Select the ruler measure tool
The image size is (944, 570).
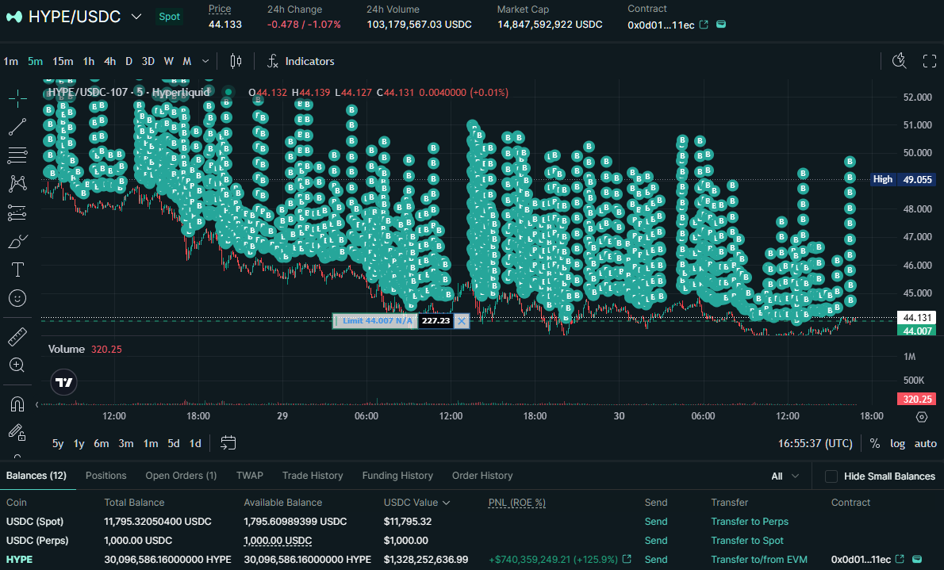(x=17, y=336)
